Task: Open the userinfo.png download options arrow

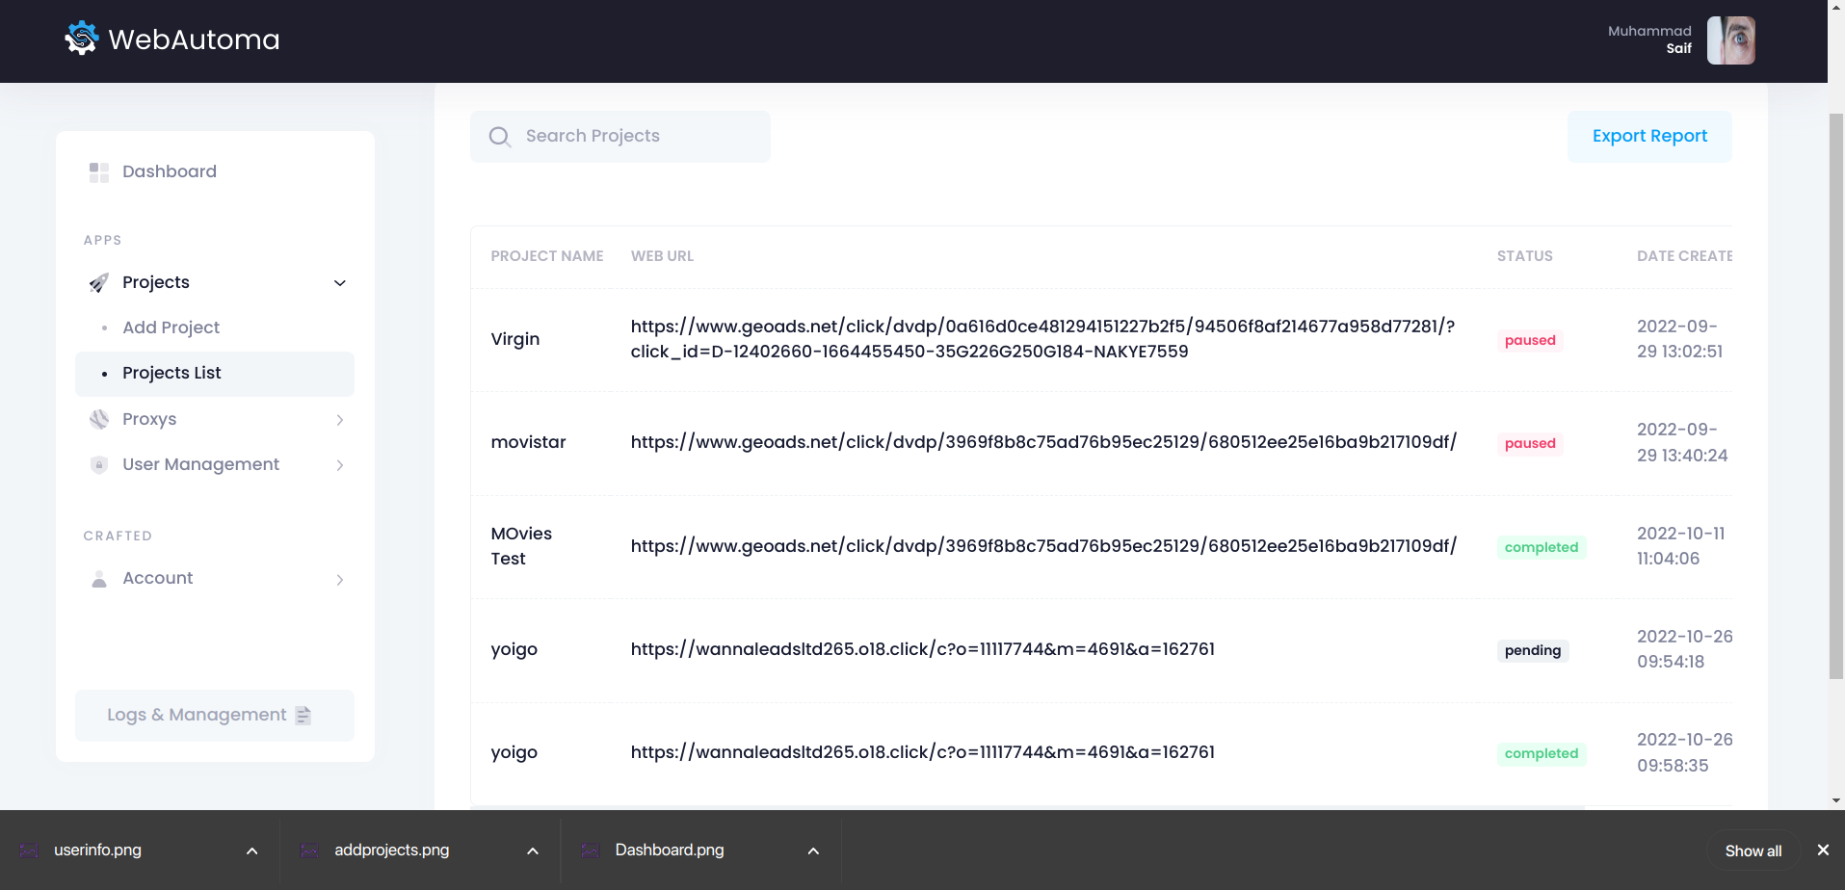Action: (252, 851)
